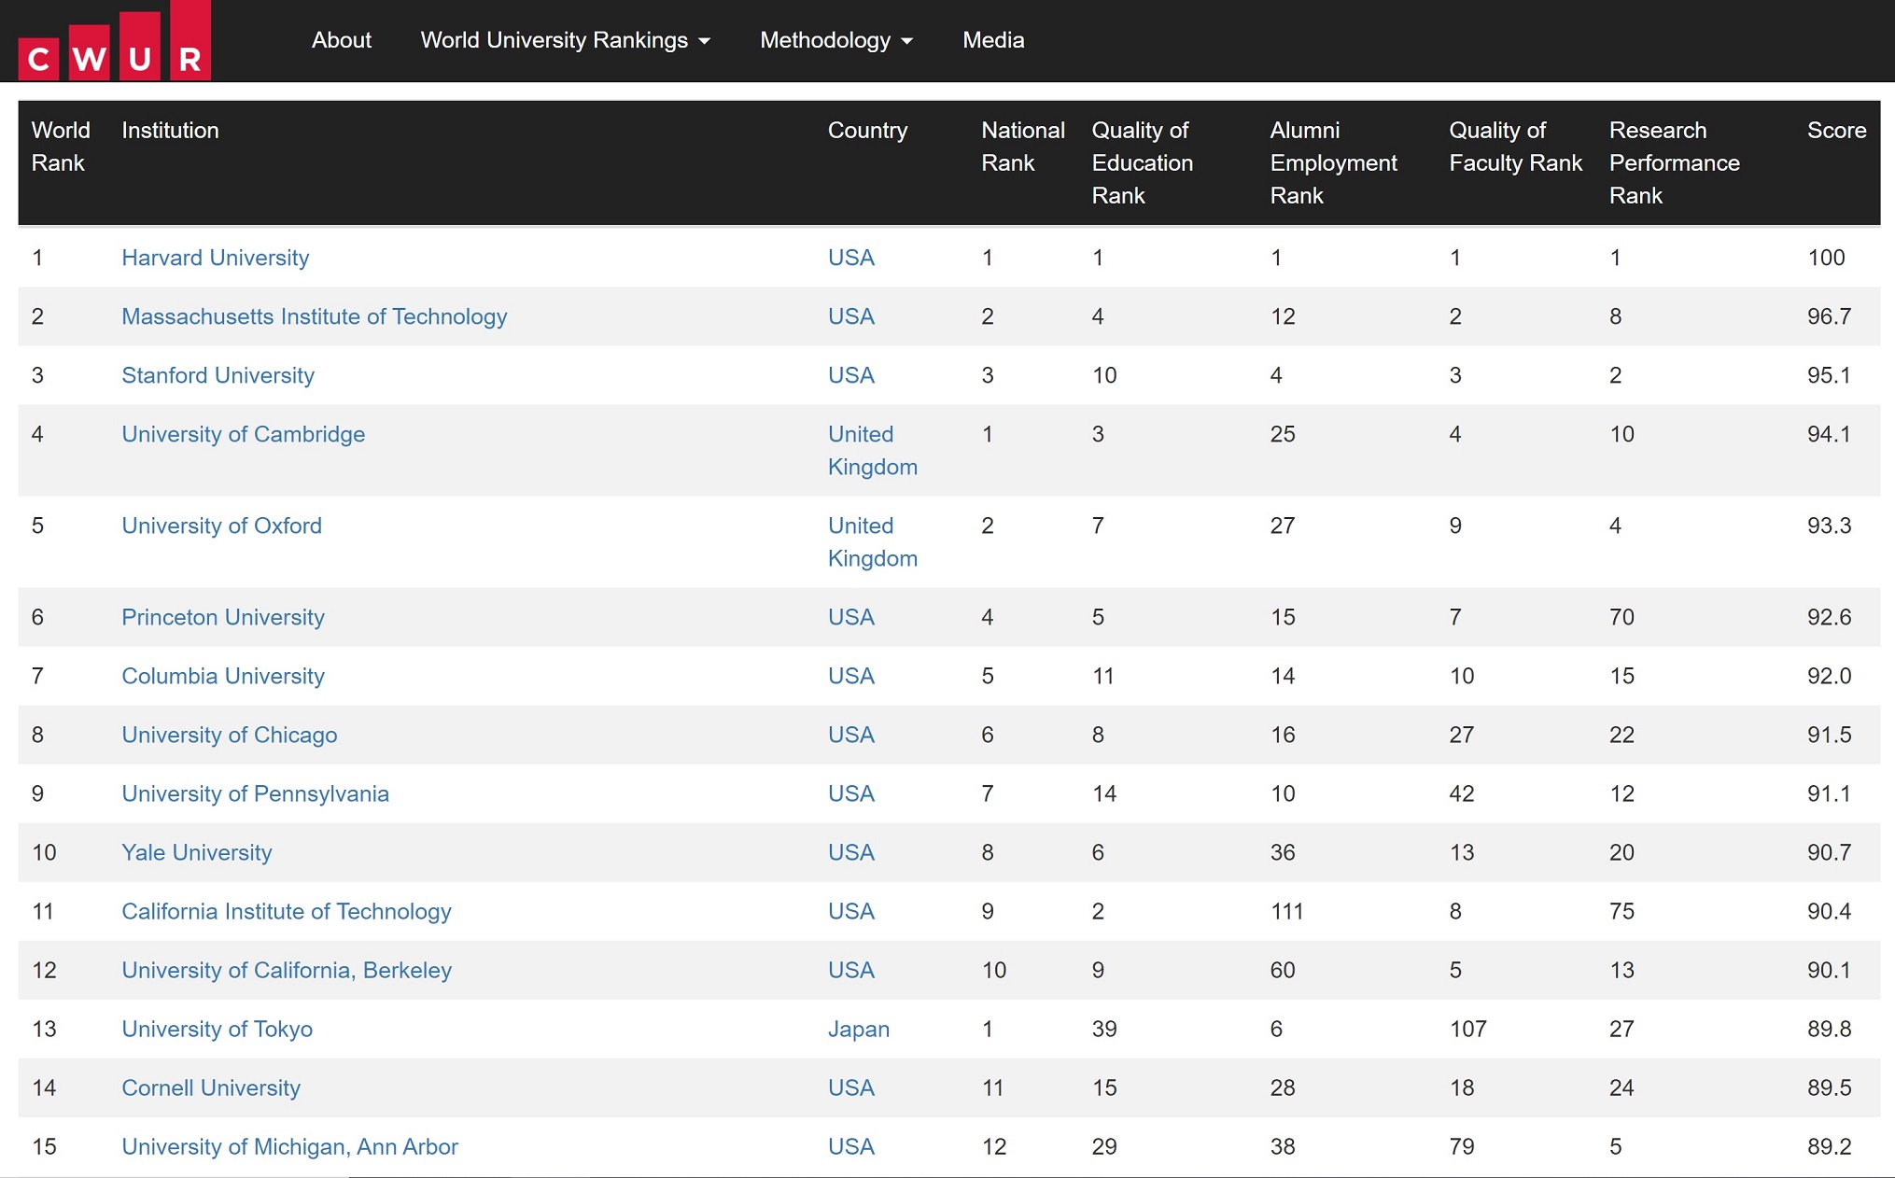The image size is (1895, 1178).
Task: Go to the Media page
Action: [993, 40]
